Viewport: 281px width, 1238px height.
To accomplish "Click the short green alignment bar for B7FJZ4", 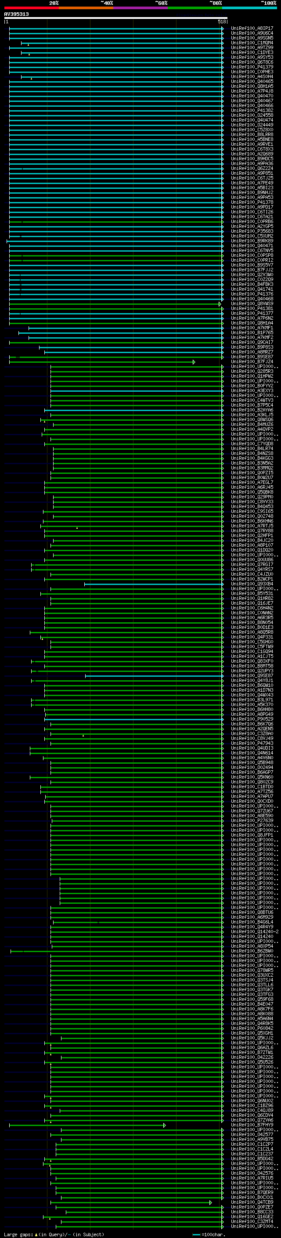I will [x=102, y=362].
